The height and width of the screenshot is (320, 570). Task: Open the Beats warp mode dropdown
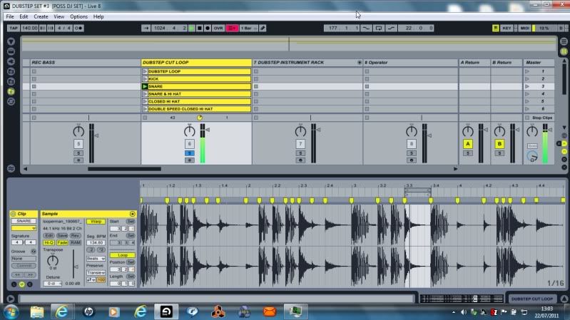[x=96, y=259]
